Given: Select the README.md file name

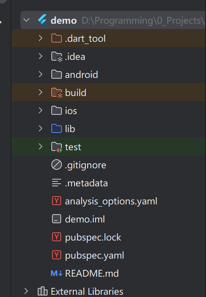Looking at the screenshot, I should click(92, 273).
